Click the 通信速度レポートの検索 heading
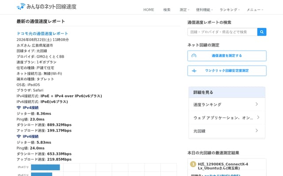283x176 pixels. pyautogui.click(x=209, y=22)
